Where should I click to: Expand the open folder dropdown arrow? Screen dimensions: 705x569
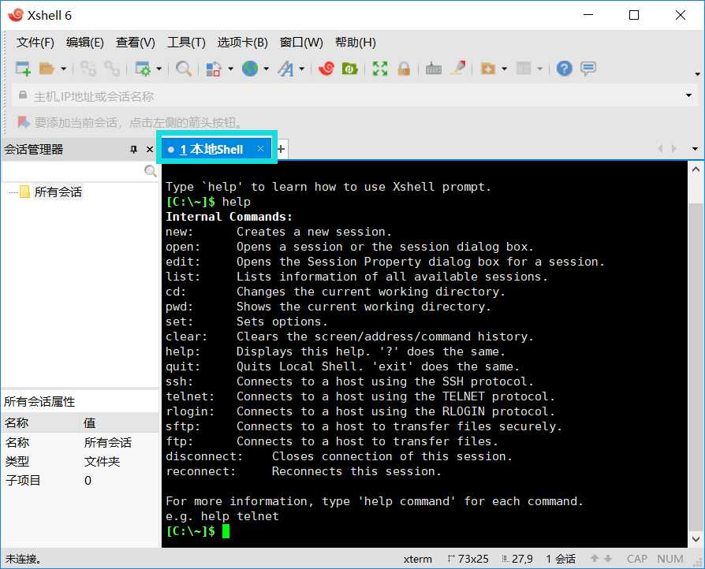click(x=63, y=69)
